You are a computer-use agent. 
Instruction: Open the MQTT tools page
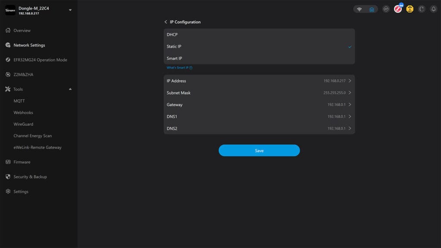coord(20,101)
